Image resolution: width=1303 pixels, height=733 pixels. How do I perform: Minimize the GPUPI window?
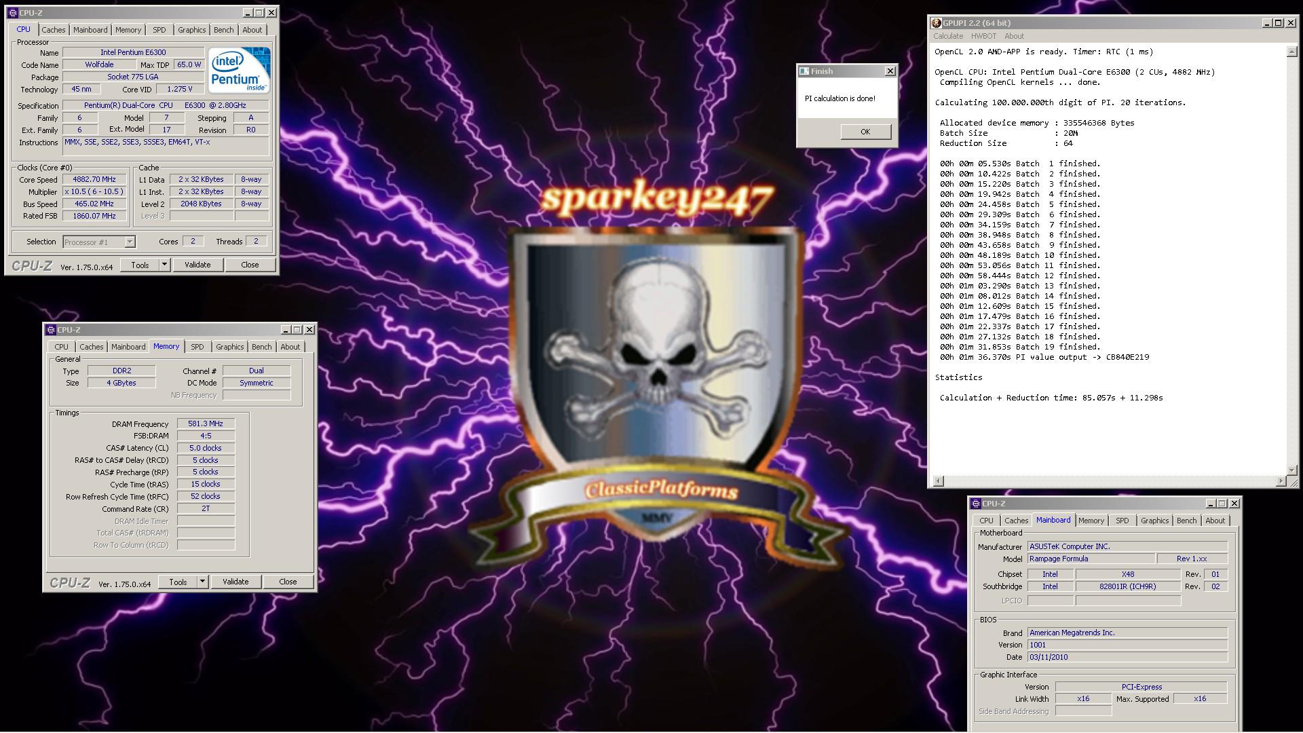click(1266, 23)
